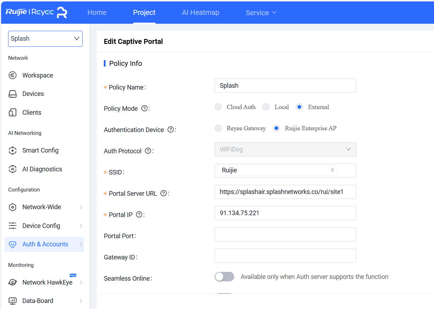Click the Seamless Online availability note
The width and height of the screenshot is (434, 309).
coord(315,277)
